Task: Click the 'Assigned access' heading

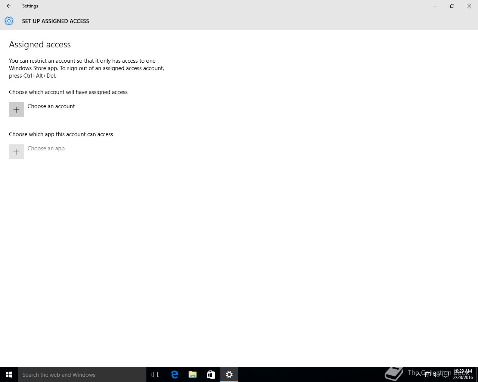Action: click(40, 44)
